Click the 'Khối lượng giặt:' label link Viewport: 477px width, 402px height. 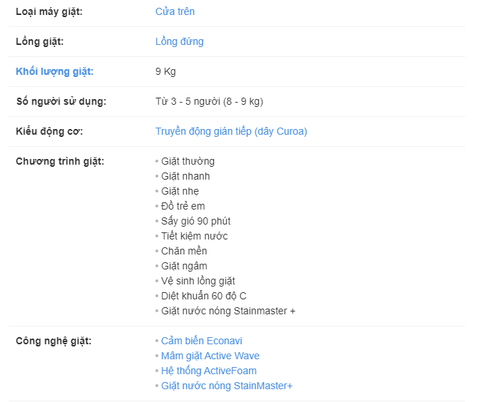pos(55,71)
